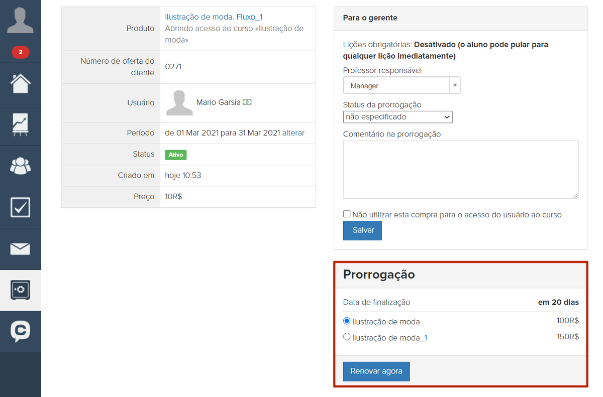Select the 'Ilustração de moda_1' radio option

[347, 337]
